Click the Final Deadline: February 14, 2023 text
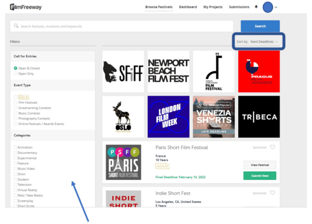Viewport: 312px width, 224px height. point(180,177)
